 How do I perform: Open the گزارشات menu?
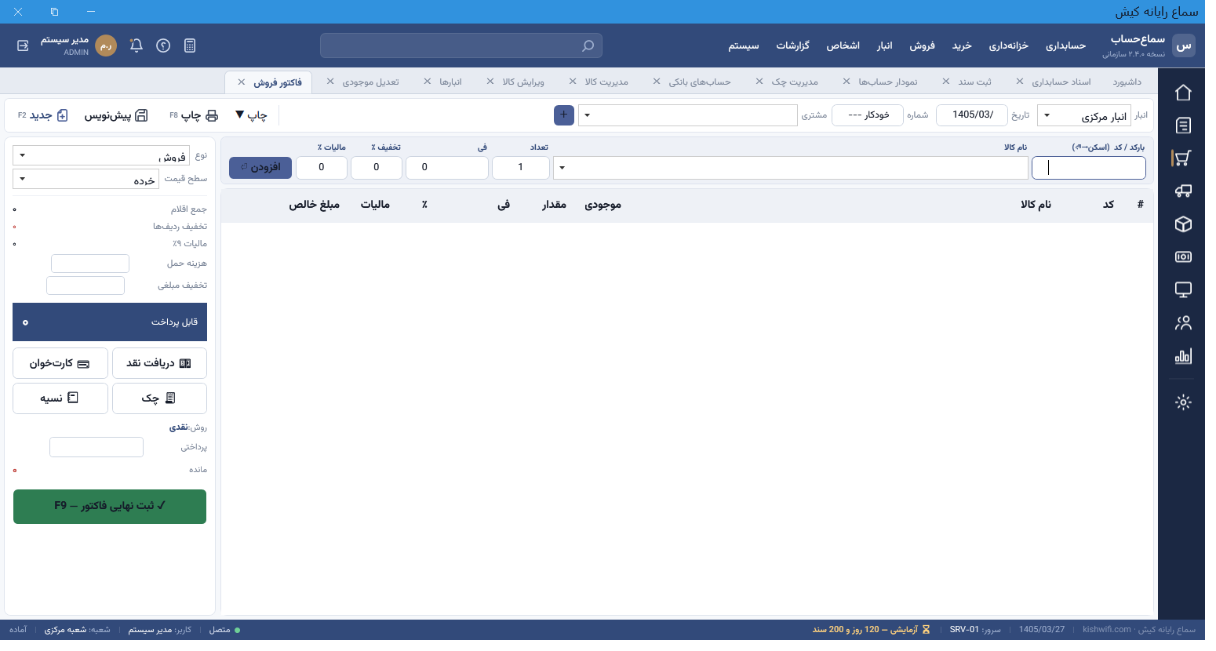pos(792,45)
